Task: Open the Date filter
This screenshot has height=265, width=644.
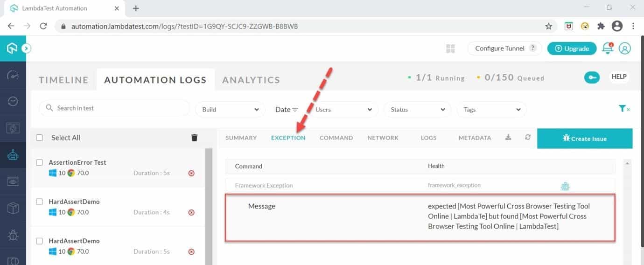Action: [x=287, y=110]
